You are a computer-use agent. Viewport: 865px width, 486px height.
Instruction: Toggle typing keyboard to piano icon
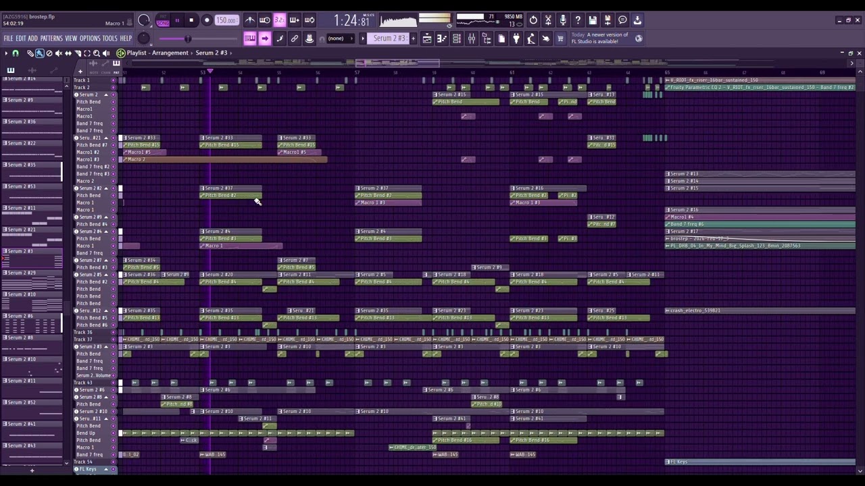point(250,38)
